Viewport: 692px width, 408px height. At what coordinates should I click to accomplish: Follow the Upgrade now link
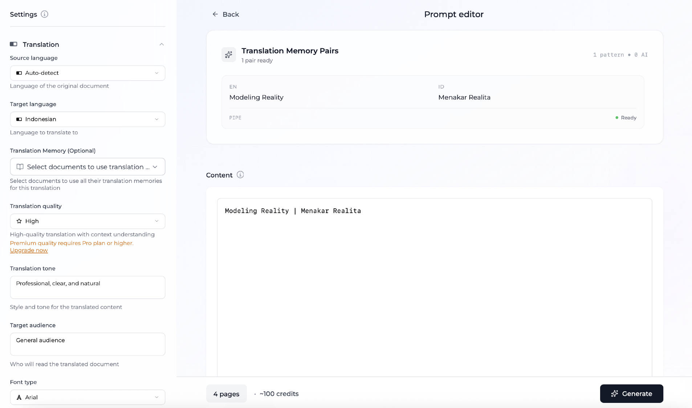(x=29, y=250)
